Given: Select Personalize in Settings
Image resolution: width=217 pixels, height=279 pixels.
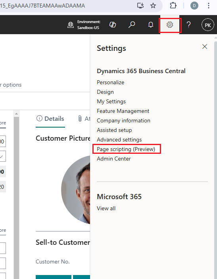Looking at the screenshot, I should [x=110, y=82].
